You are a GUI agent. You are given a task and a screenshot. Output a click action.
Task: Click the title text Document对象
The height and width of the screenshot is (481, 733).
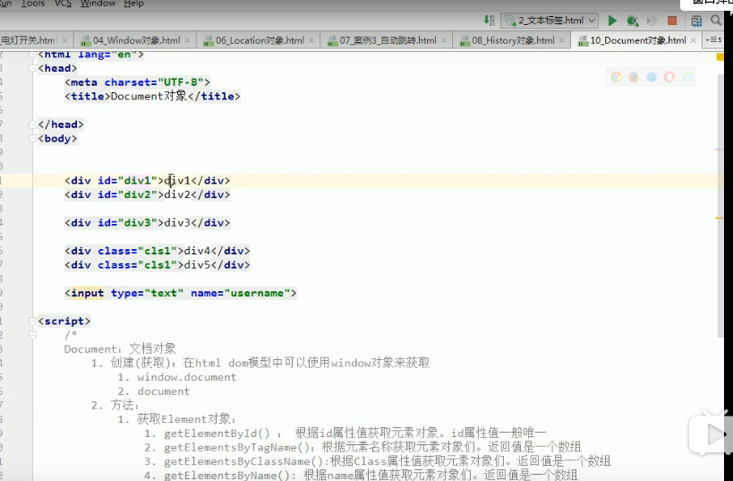click(x=149, y=97)
